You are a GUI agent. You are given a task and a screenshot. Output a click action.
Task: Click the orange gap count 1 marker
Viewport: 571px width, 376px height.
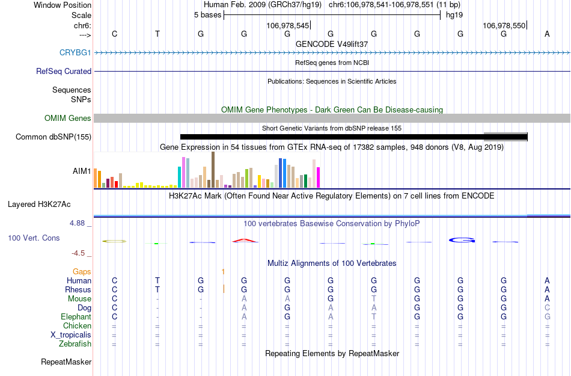[x=223, y=271]
